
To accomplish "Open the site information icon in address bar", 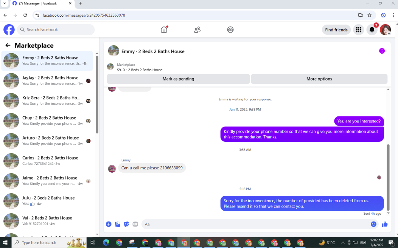I will tap(37, 15).
